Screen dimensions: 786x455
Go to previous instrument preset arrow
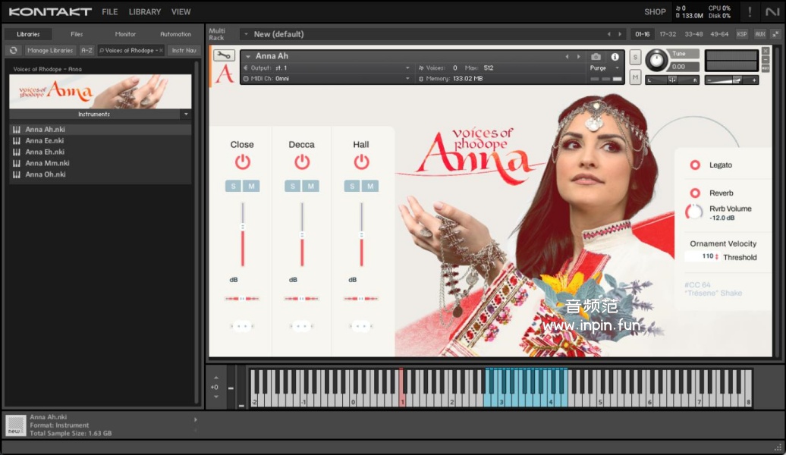coord(567,57)
